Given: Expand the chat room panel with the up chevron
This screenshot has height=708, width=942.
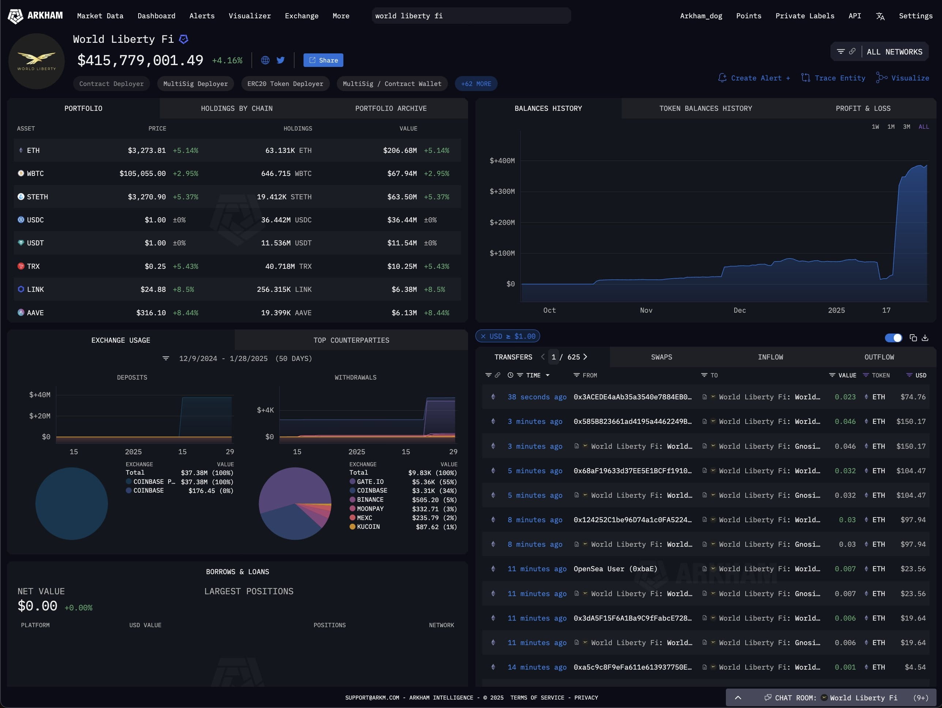Looking at the screenshot, I should point(738,698).
